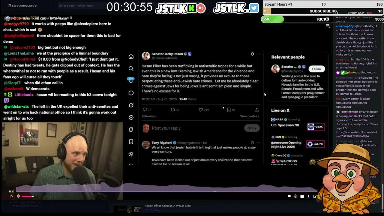Open Tony Rigatoni's profile name

pyautogui.click(x=162, y=143)
